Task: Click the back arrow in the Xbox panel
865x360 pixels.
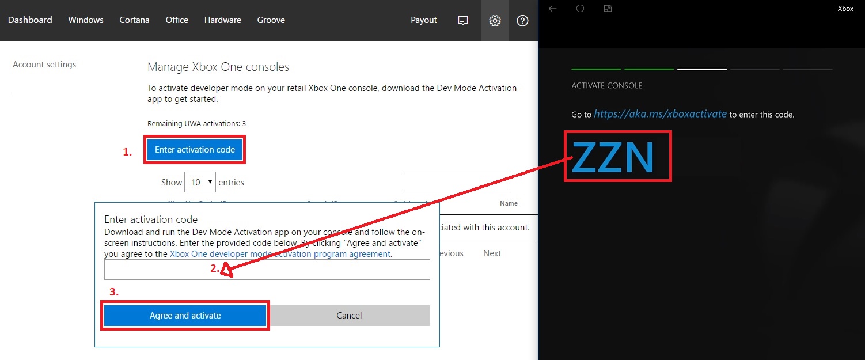Action: click(552, 9)
